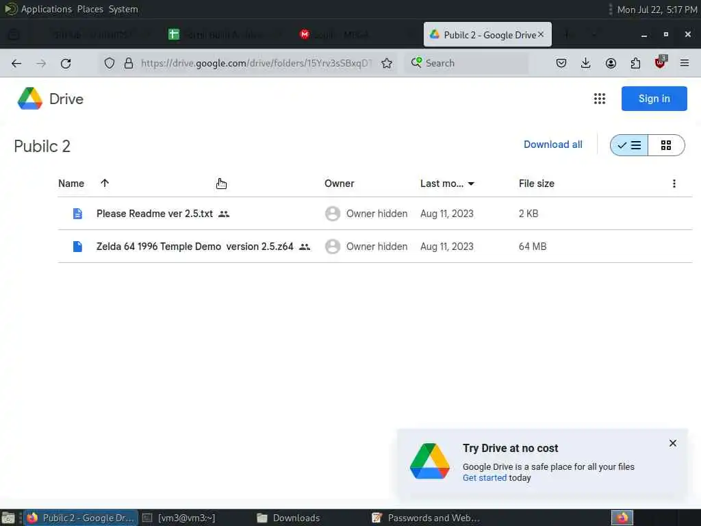Open System menu in top panel
Screen dimensions: 701x526
pos(123,9)
